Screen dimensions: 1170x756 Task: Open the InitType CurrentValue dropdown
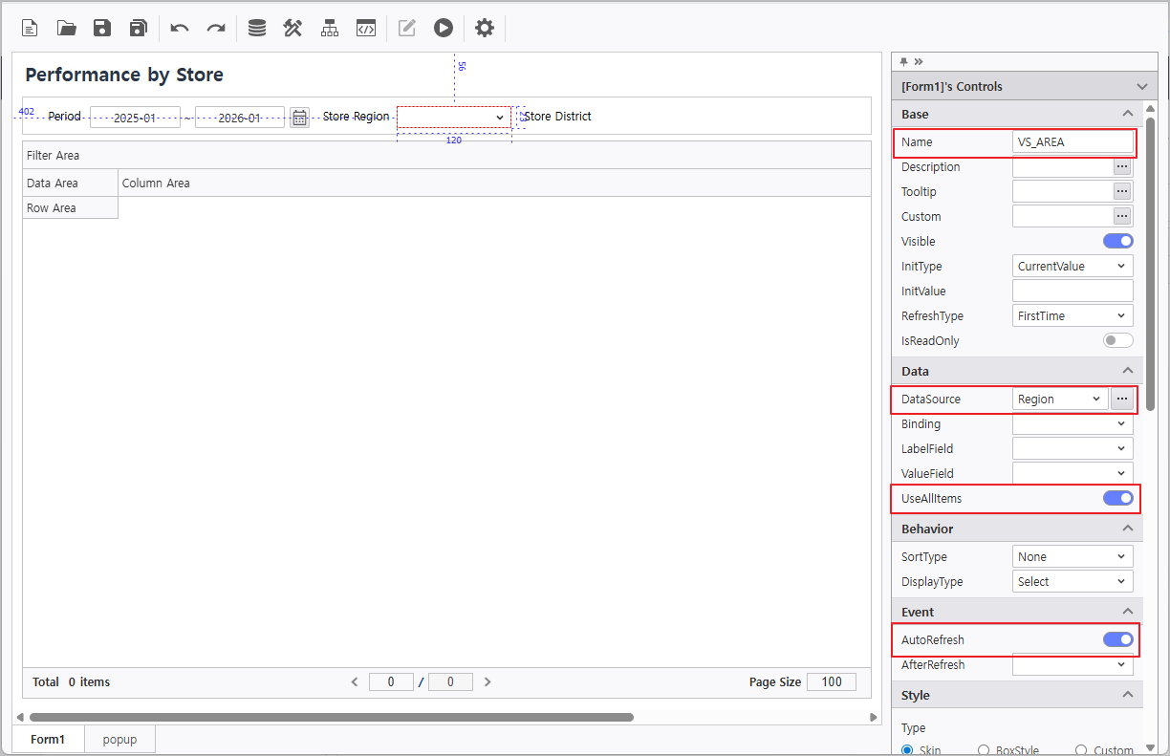pos(1072,267)
